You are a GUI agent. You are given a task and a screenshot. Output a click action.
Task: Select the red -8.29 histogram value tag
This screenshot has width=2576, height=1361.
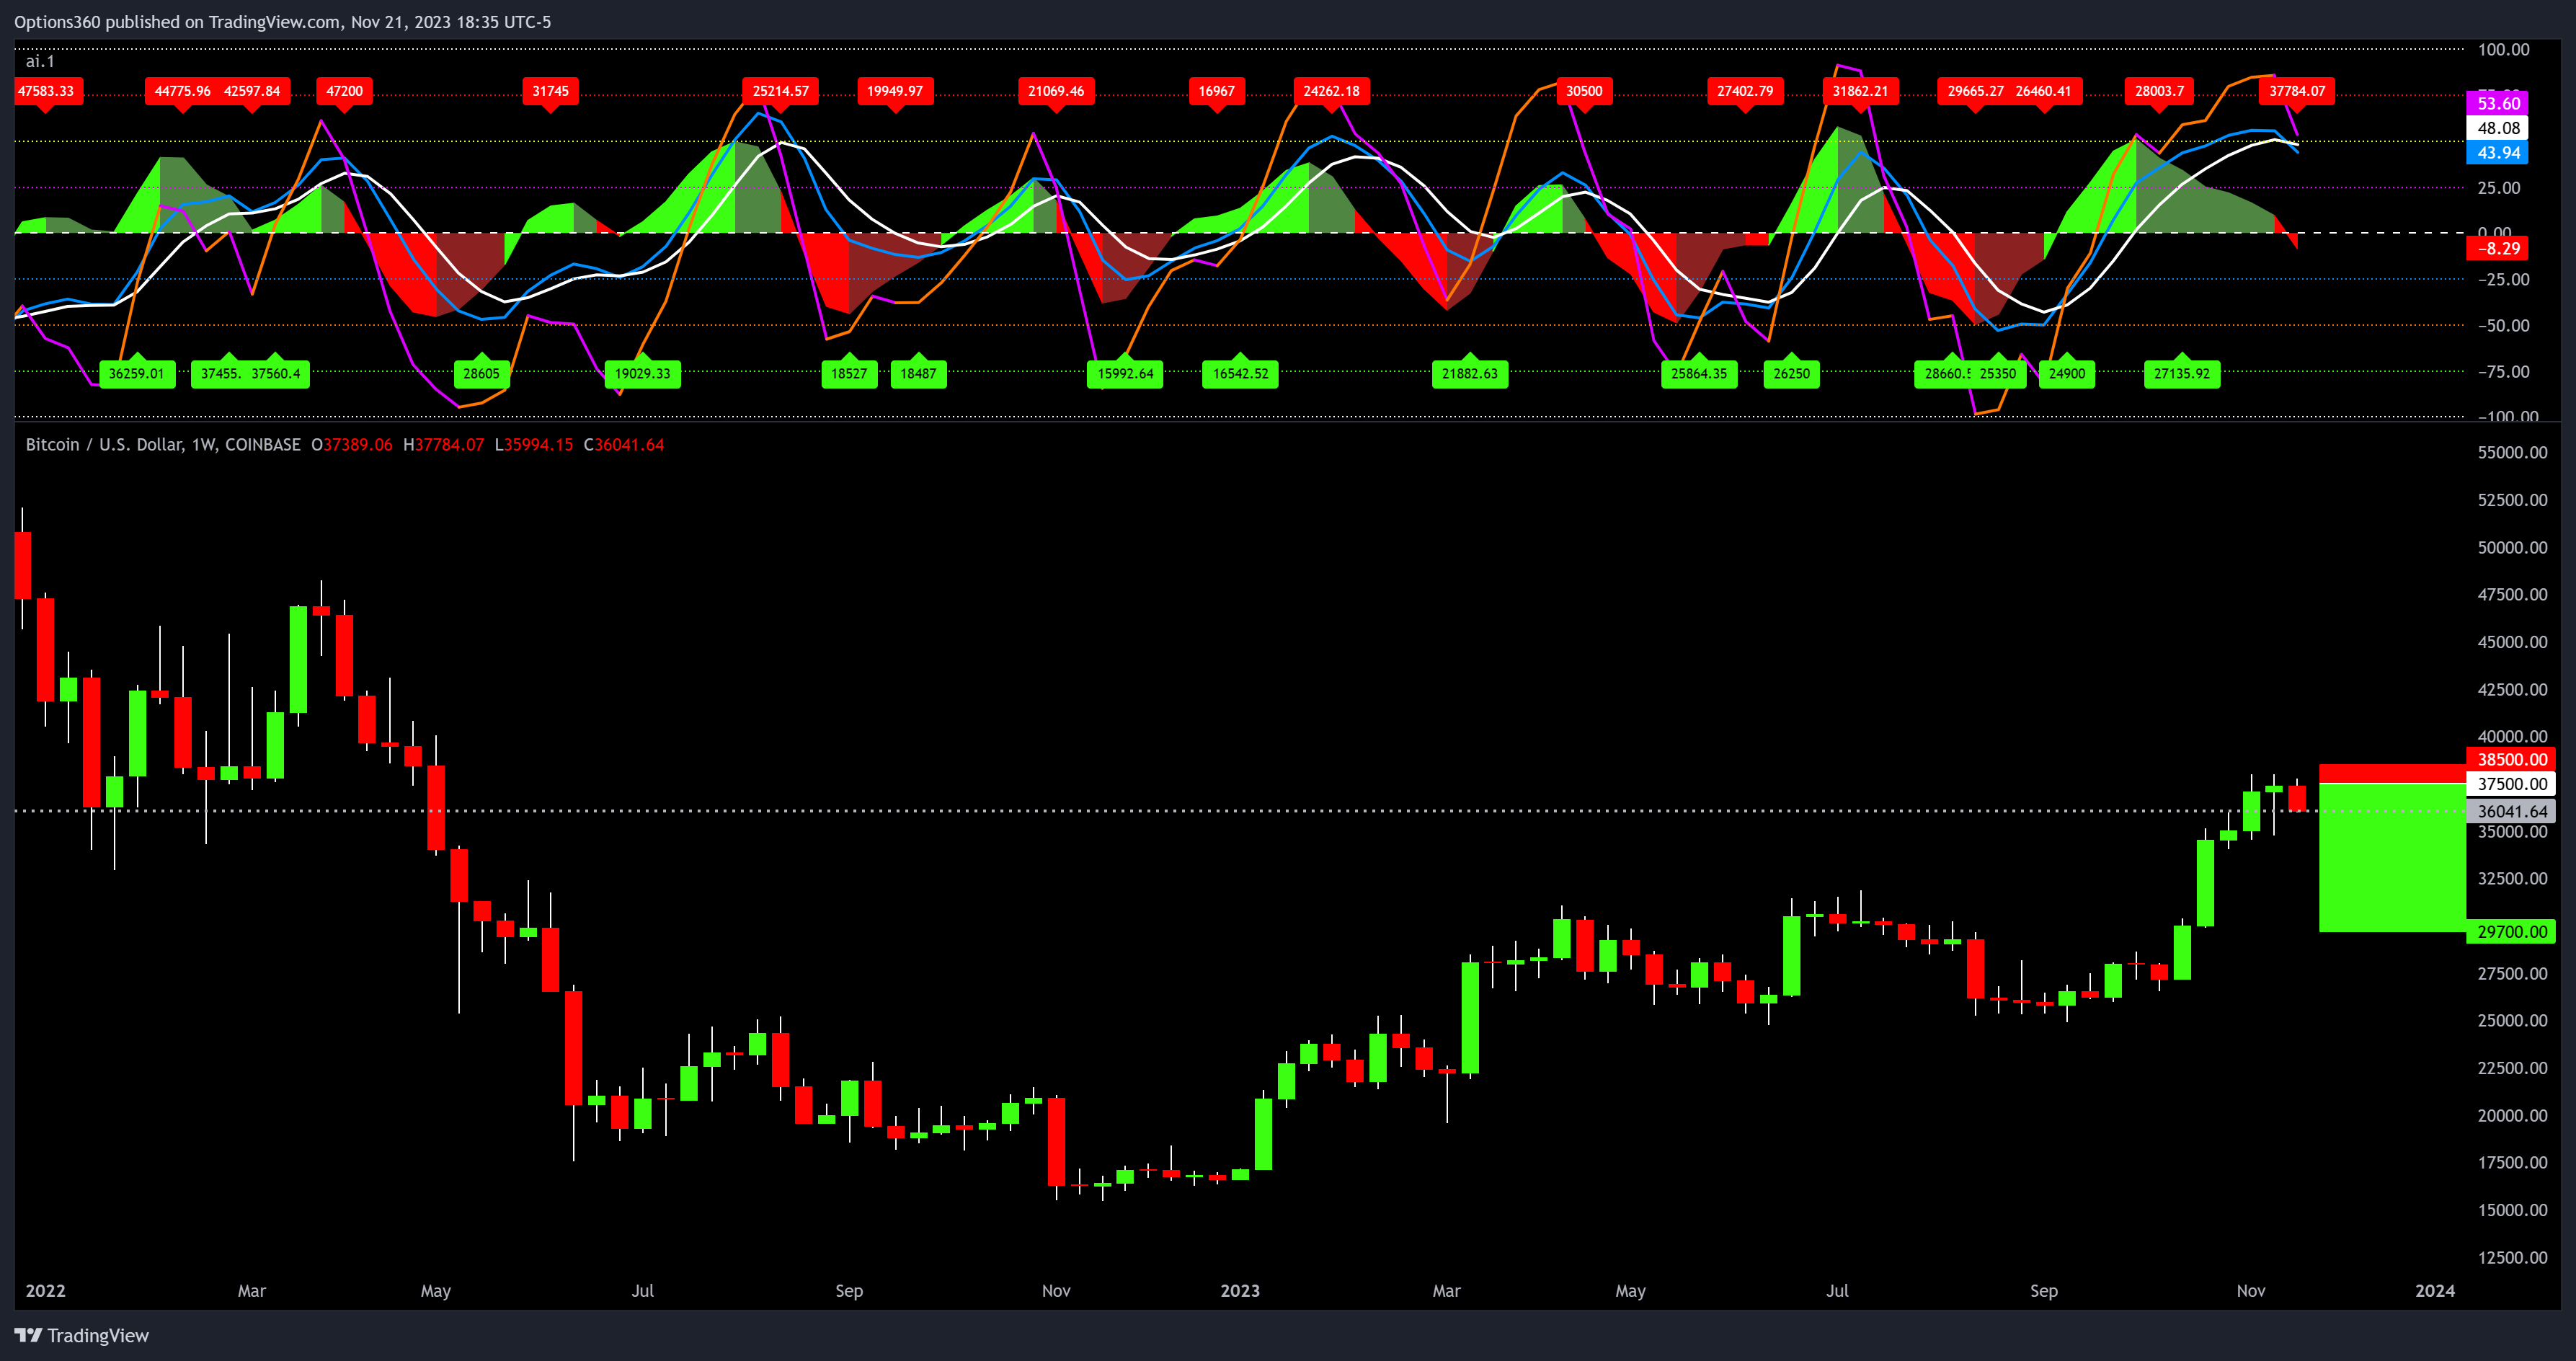pyautogui.click(x=2497, y=249)
